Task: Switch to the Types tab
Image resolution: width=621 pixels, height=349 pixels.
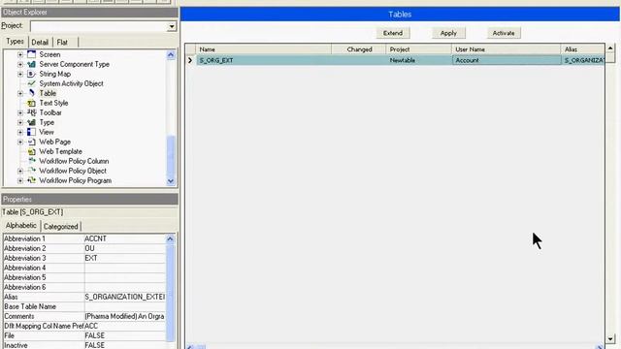Action: coord(16,42)
